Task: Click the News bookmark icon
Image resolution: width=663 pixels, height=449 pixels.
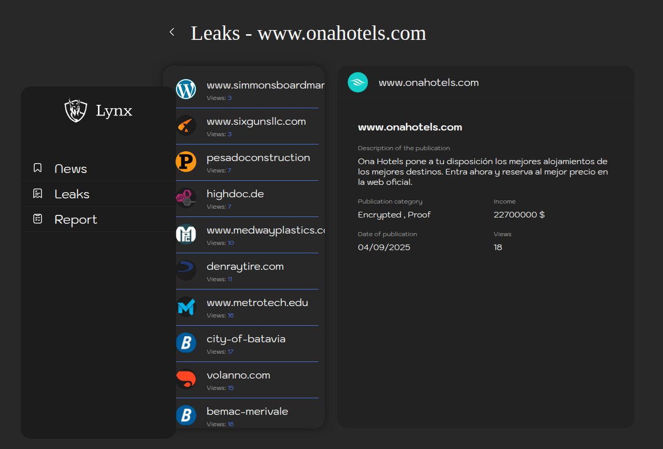Action: 37,168
